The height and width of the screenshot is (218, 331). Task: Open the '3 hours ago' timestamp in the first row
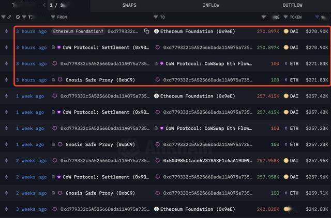coord(32,31)
